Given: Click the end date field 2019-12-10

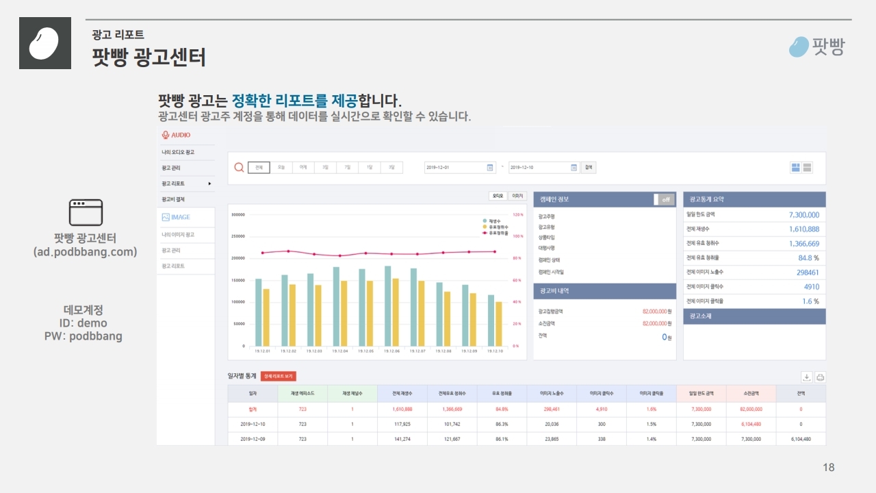Looking at the screenshot, I should click(545, 167).
